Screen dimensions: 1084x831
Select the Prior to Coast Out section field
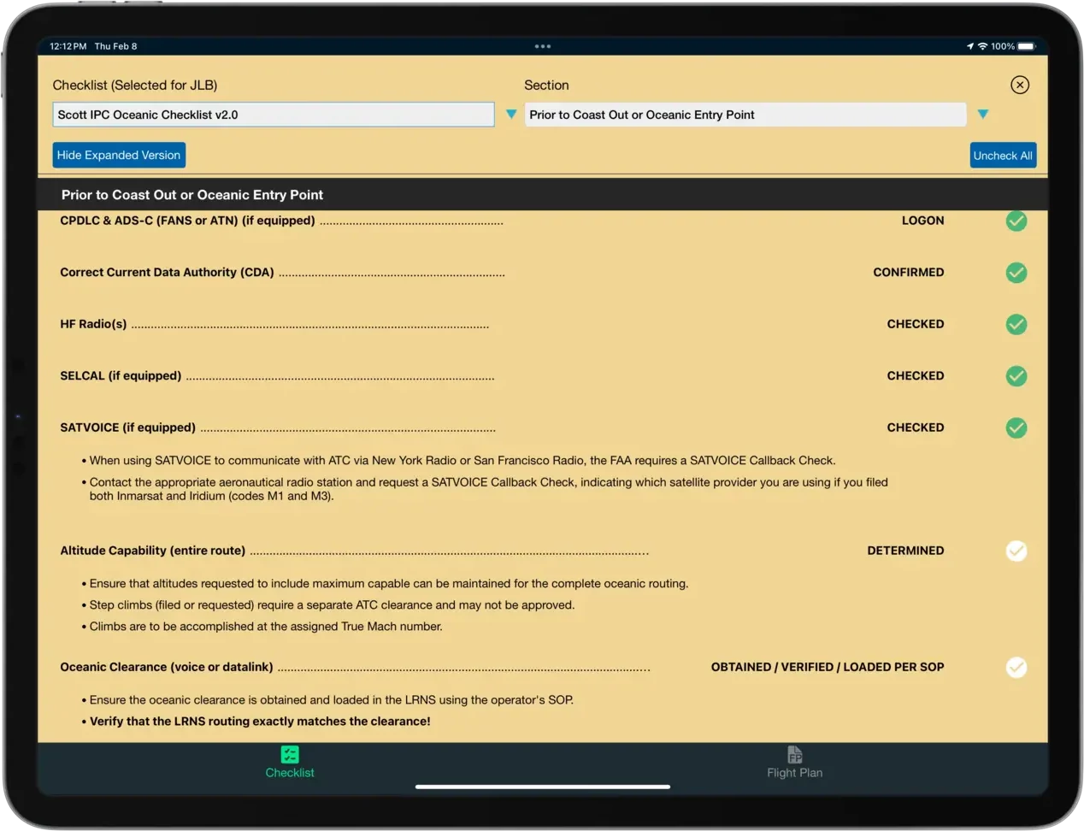pyautogui.click(x=745, y=115)
